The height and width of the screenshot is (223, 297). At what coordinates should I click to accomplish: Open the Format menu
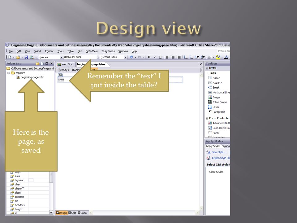point(49,51)
